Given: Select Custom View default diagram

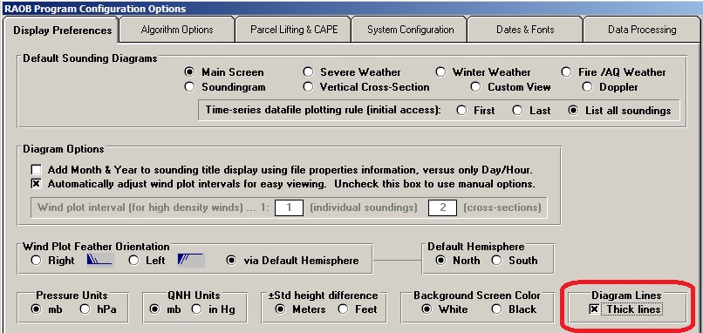Looking at the screenshot, I should (x=475, y=87).
